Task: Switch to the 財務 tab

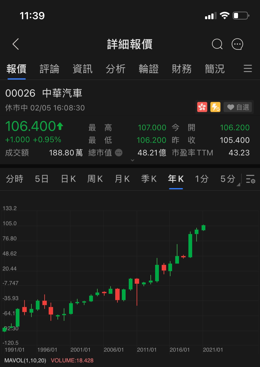Action: (x=182, y=69)
